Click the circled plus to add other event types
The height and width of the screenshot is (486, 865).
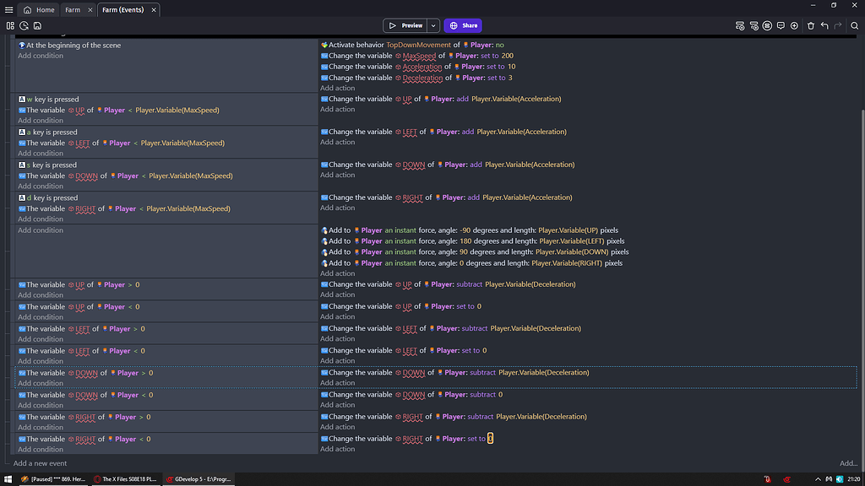coord(794,25)
